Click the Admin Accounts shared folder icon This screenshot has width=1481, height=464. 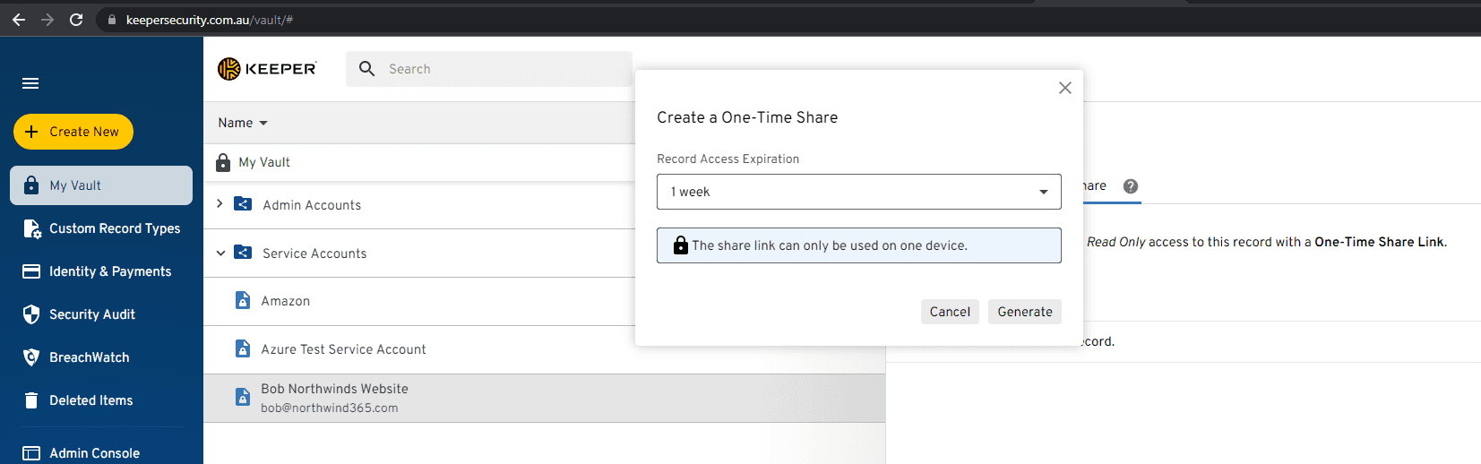pyautogui.click(x=243, y=204)
